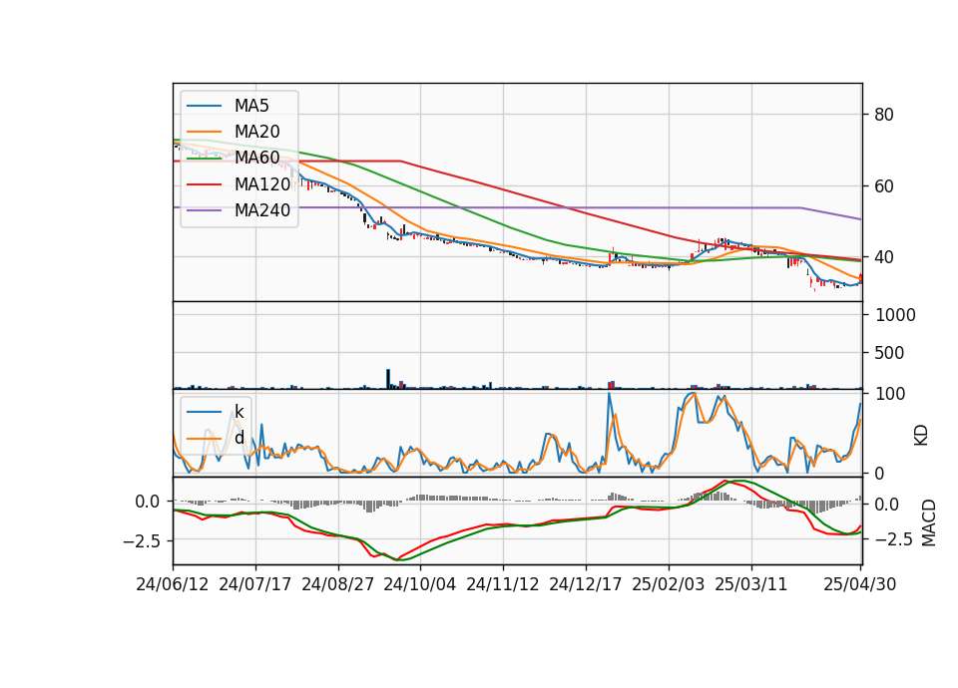
Task: Click the KD axis 100 tick label
Action: (x=890, y=394)
